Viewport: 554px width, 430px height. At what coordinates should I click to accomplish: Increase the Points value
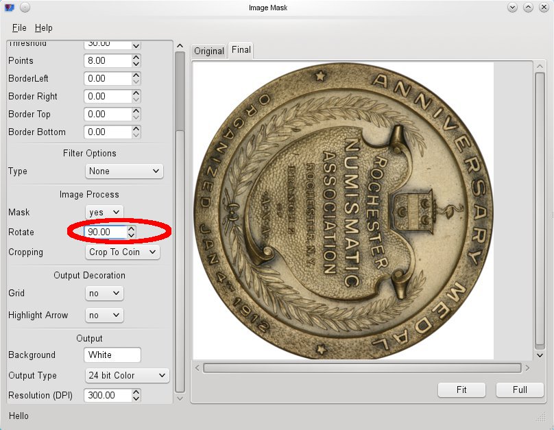pos(136,57)
